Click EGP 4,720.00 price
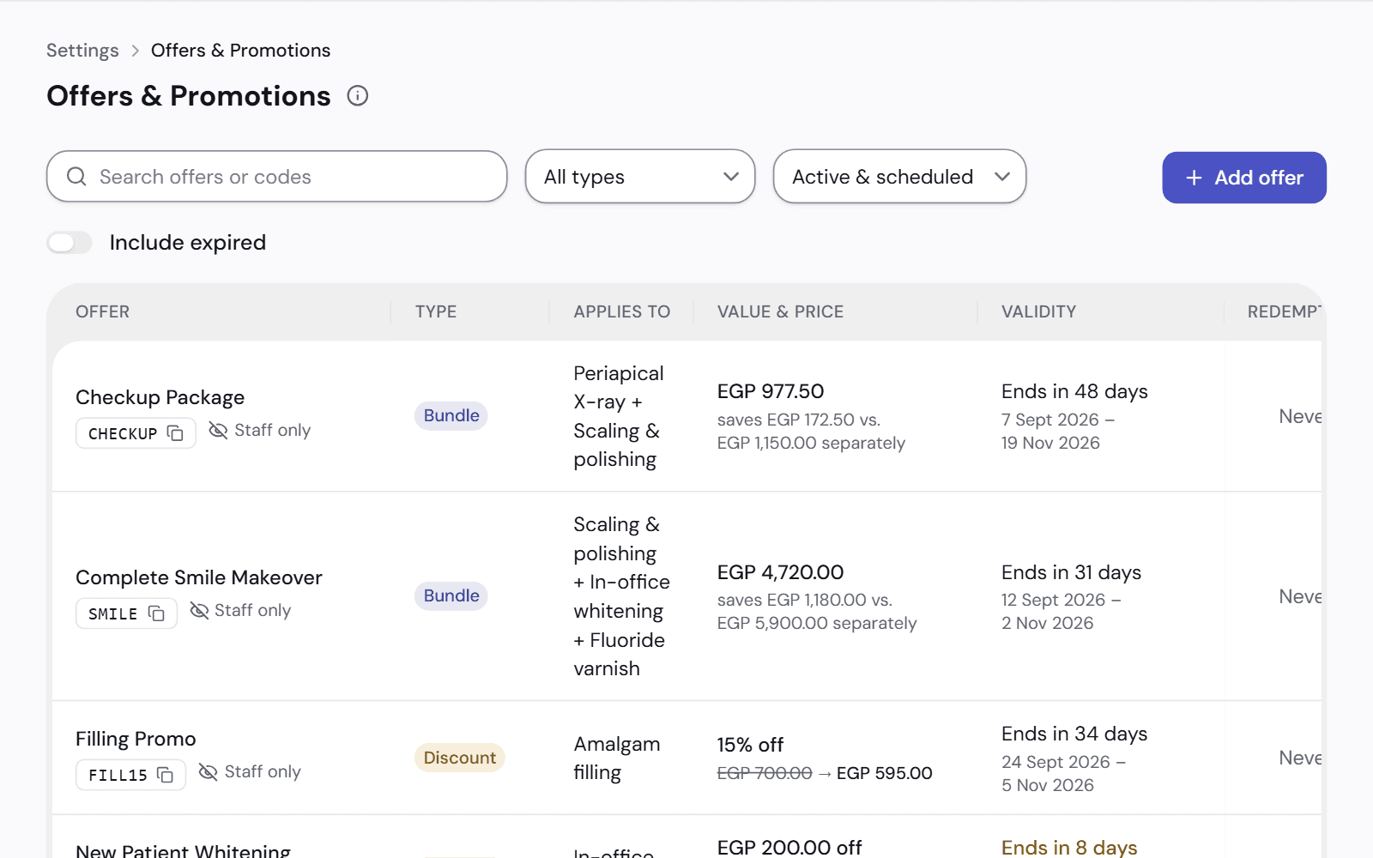 point(781,572)
